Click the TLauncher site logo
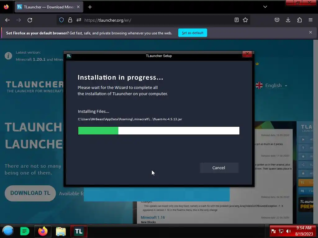Screen dimensions: 318x238 click(34, 87)
